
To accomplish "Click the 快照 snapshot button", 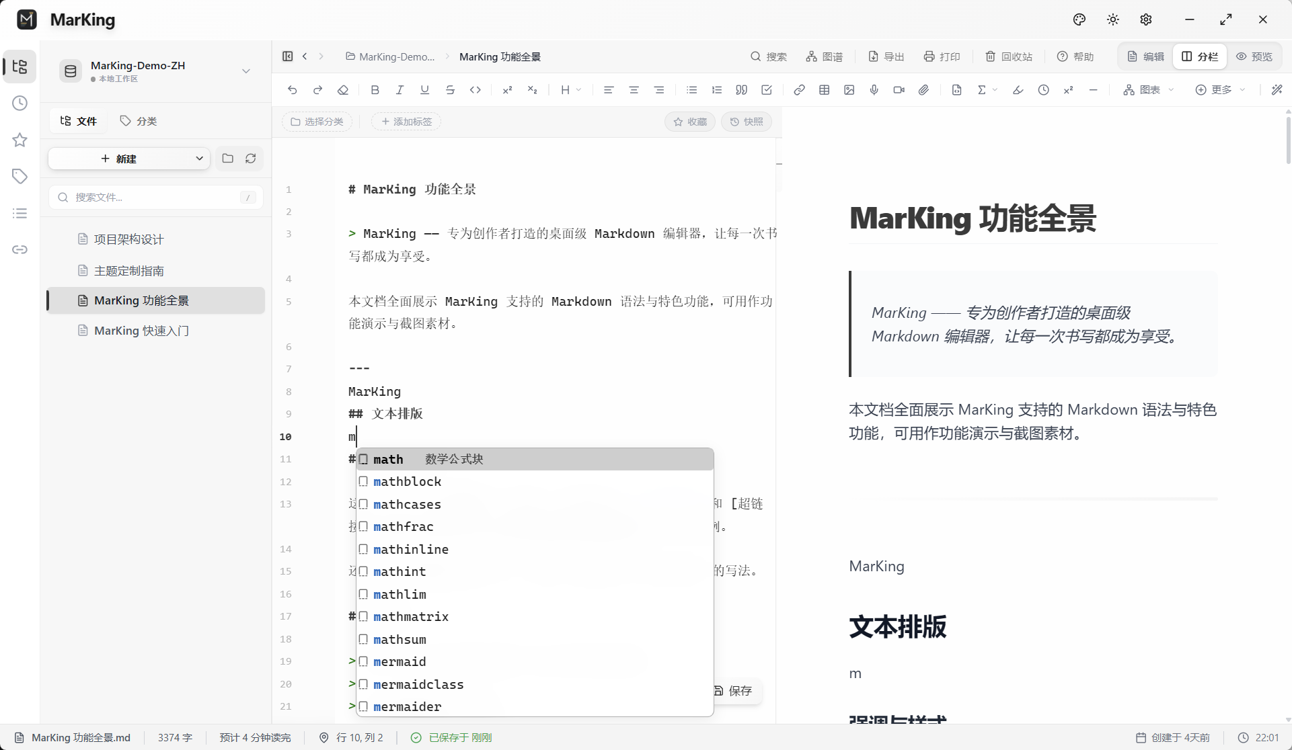I will click(747, 122).
